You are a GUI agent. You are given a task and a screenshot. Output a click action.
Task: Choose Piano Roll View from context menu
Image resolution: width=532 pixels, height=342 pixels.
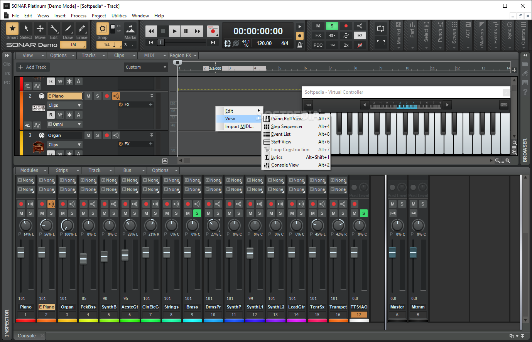pyautogui.click(x=296, y=119)
